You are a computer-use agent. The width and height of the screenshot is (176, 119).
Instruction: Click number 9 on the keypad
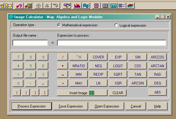tap(43, 57)
